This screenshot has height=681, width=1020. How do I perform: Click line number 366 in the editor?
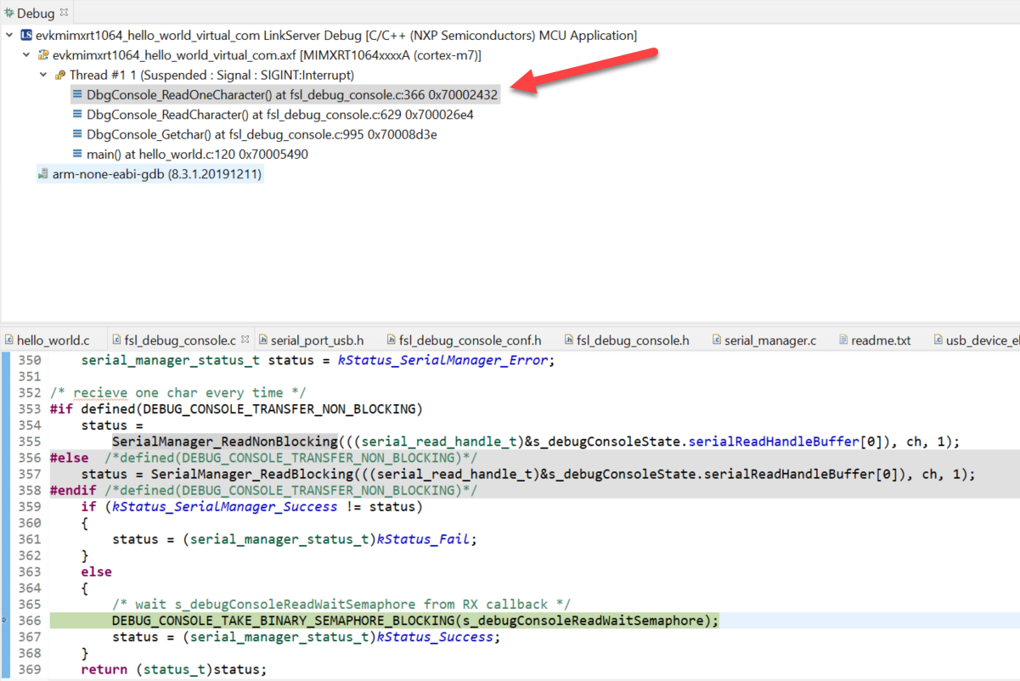[x=28, y=620]
